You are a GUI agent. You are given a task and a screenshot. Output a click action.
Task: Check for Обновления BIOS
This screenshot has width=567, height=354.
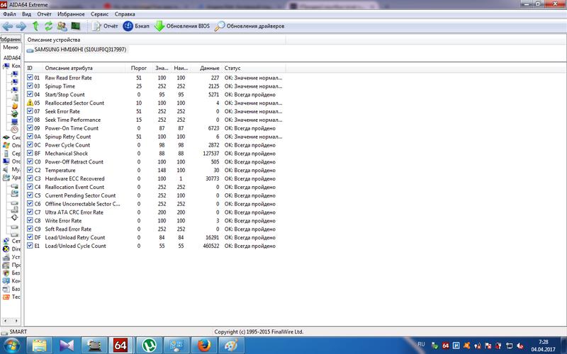[x=182, y=26]
